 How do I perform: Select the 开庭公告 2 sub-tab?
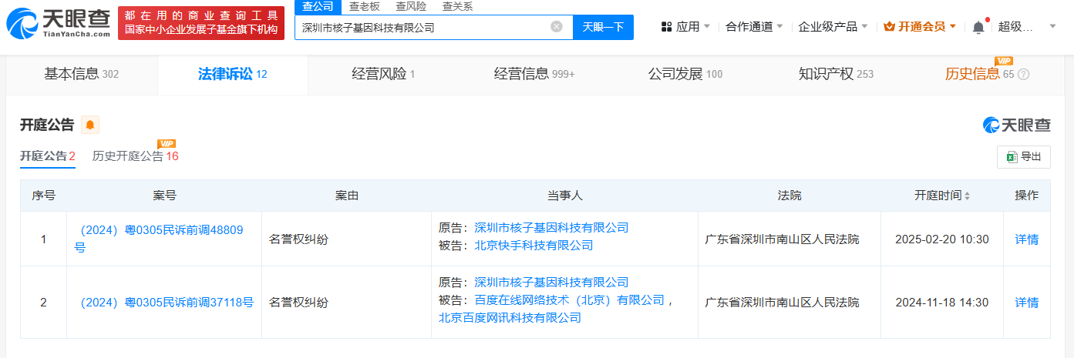[x=48, y=156]
